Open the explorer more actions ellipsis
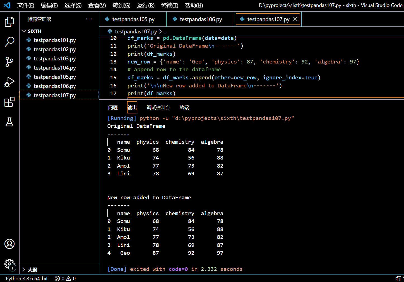The height and width of the screenshot is (282, 404). click(x=89, y=19)
